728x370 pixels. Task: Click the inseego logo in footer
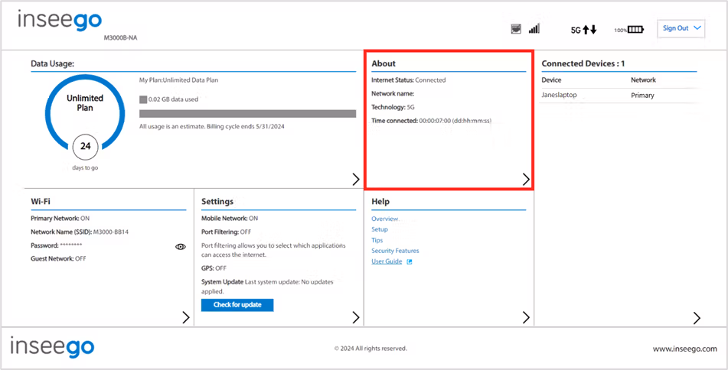coord(53,347)
